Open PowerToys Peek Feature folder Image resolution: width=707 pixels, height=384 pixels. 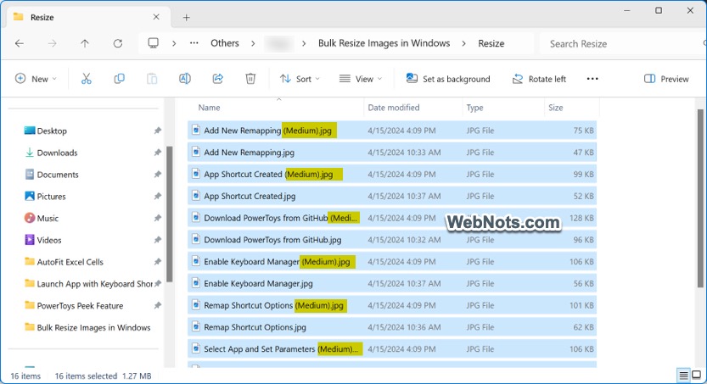[x=80, y=306]
